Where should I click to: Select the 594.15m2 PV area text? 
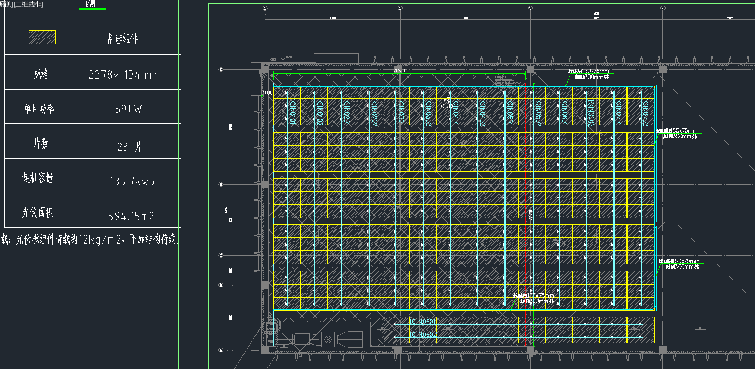131,216
